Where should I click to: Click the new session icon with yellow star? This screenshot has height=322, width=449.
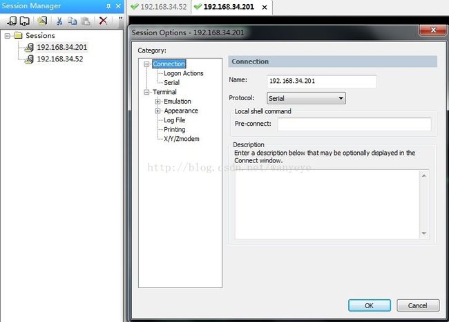[x=42, y=21]
